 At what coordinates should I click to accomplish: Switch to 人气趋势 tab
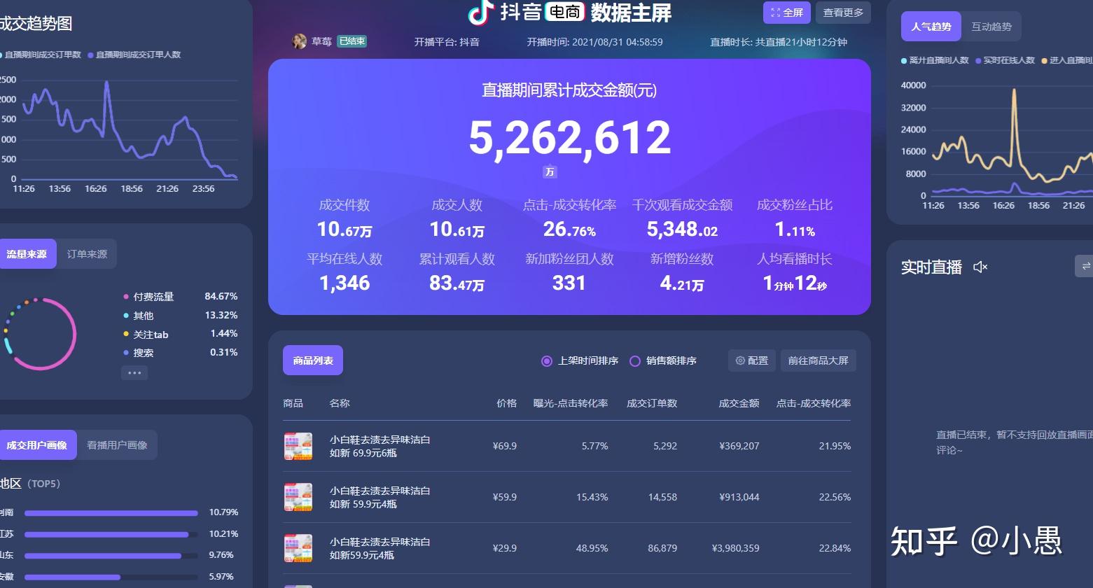click(x=931, y=27)
